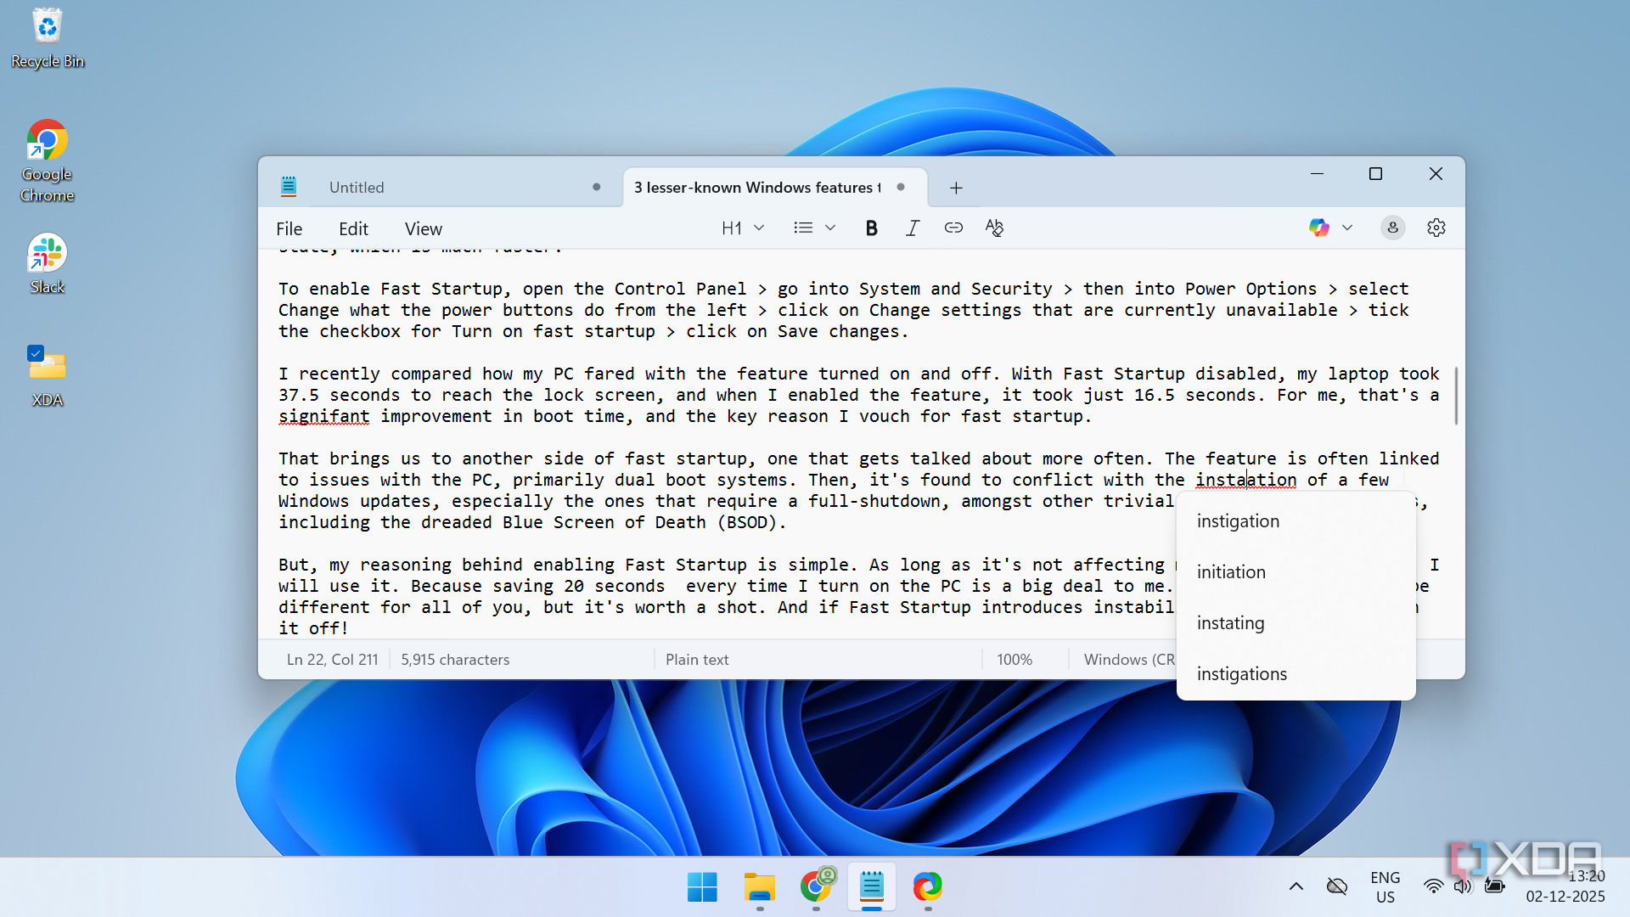Expand the list style chevron
This screenshot has height=917, width=1630.
point(830,228)
